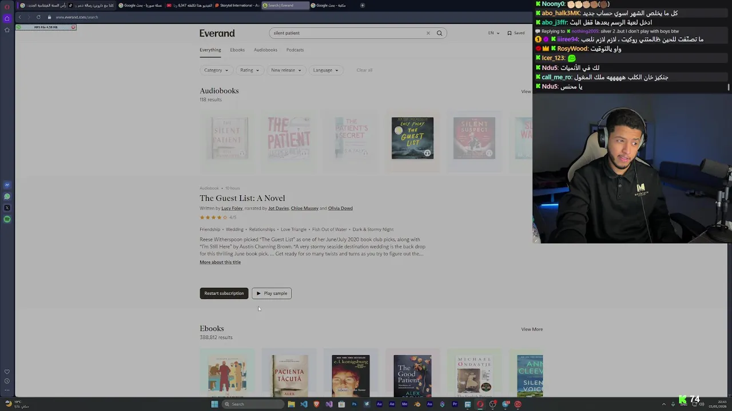Open Opera bookmarks star in sidebar
This screenshot has width=732, height=411.
pyautogui.click(x=7, y=30)
